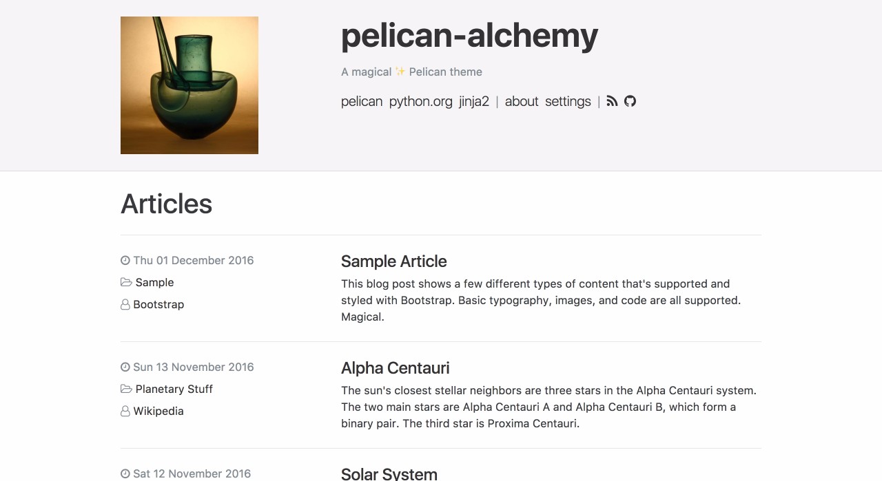Click the glass mortar logo image
The image size is (882, 481).
(x=189, y=85)
